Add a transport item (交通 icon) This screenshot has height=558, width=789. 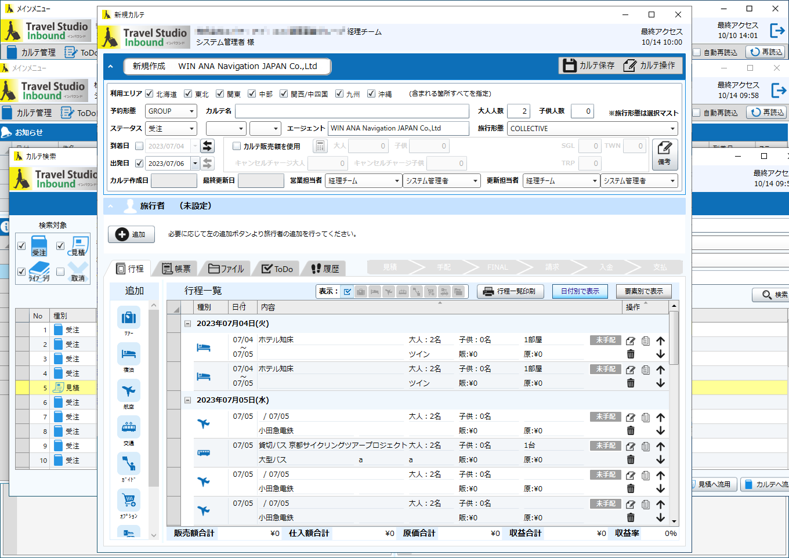pyautogui.click(x=129, y=427)
